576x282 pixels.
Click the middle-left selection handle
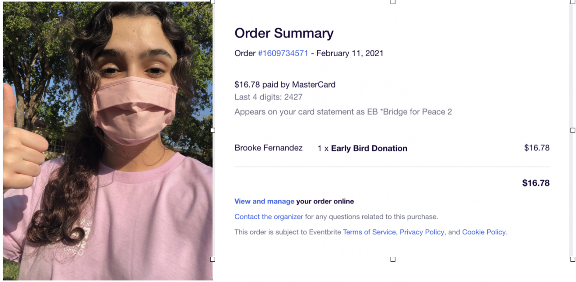pos(213,130)
